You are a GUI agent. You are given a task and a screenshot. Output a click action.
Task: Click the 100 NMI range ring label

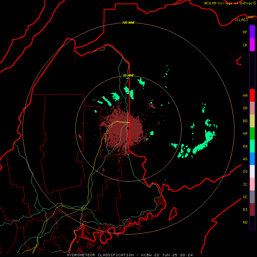tap(128, 23)
